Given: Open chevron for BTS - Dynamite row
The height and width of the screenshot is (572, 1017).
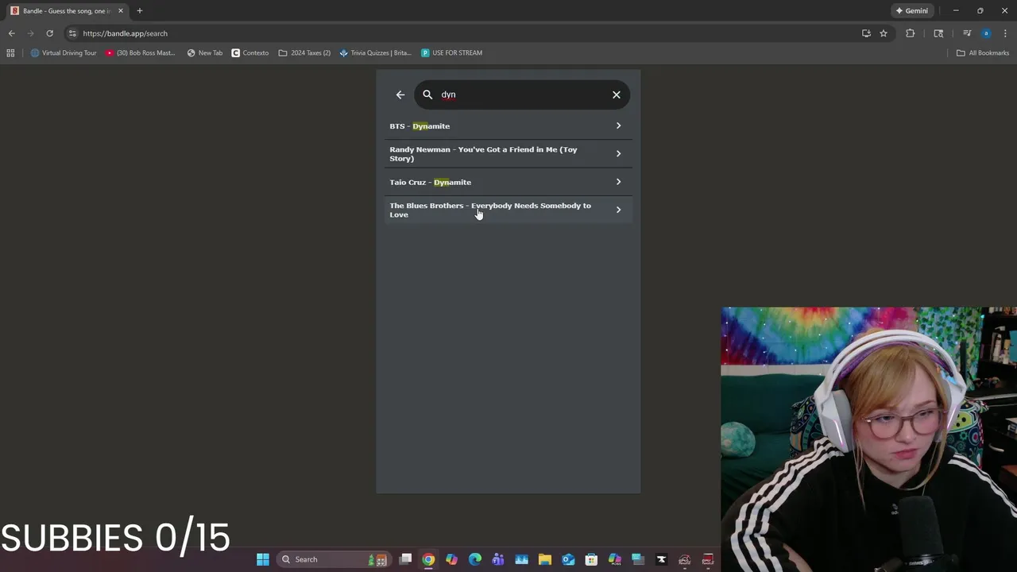Looking at the screenshot, I should pos(618,126).
